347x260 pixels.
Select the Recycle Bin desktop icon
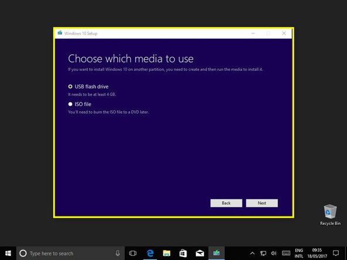pyautogui.click(x=330, y=215)
